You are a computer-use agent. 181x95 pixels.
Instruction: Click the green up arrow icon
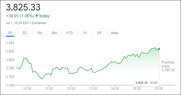37,16
